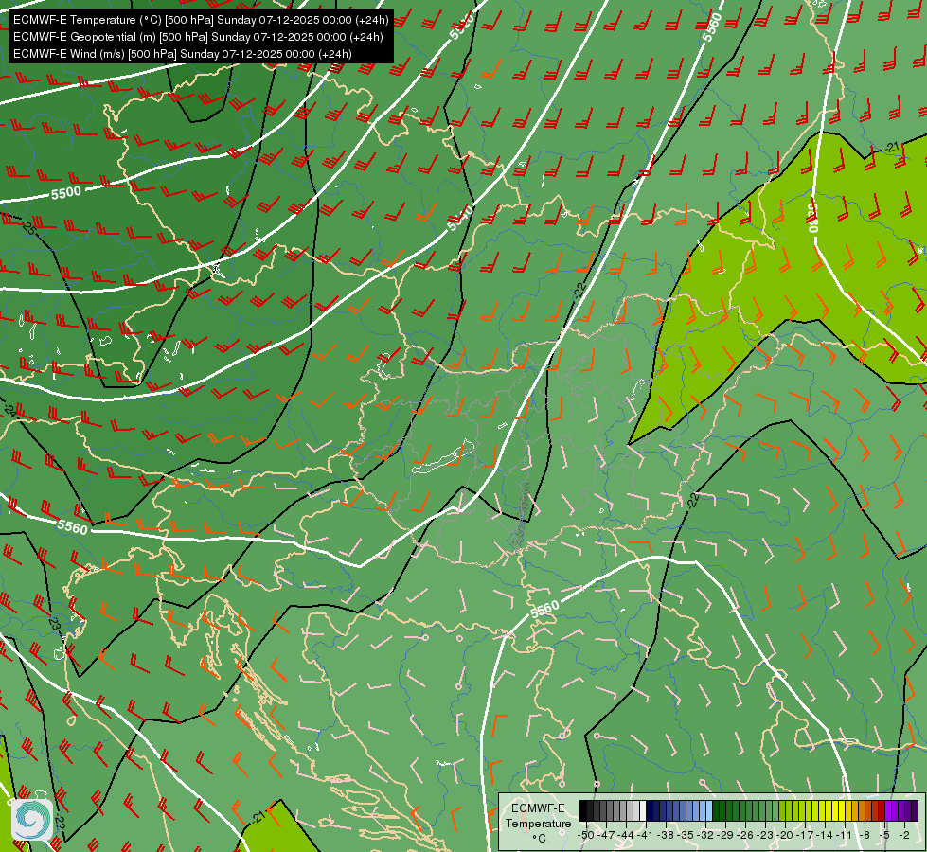Select the ECMWF-E Temperature header line

point(201,20)
